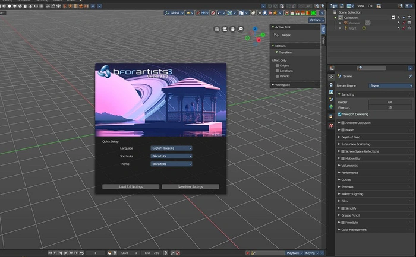Open the perspective/orthographic grid view icon
The height and width of the screenshot is (257, 416).
tap(216, 29)
